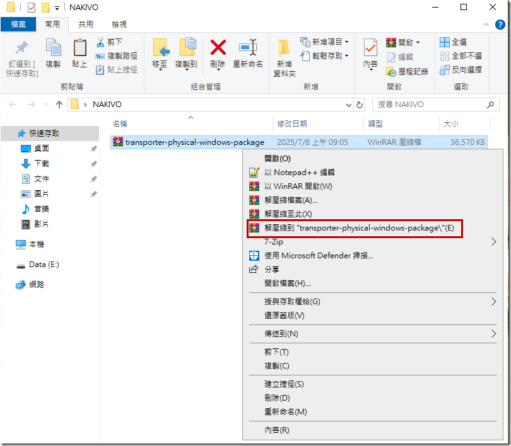Image resolution: width=511 pixels, height=446 pixels.
Task: Expand the Send to (傳送到) submenu
Action: click(x=372, y=334)
